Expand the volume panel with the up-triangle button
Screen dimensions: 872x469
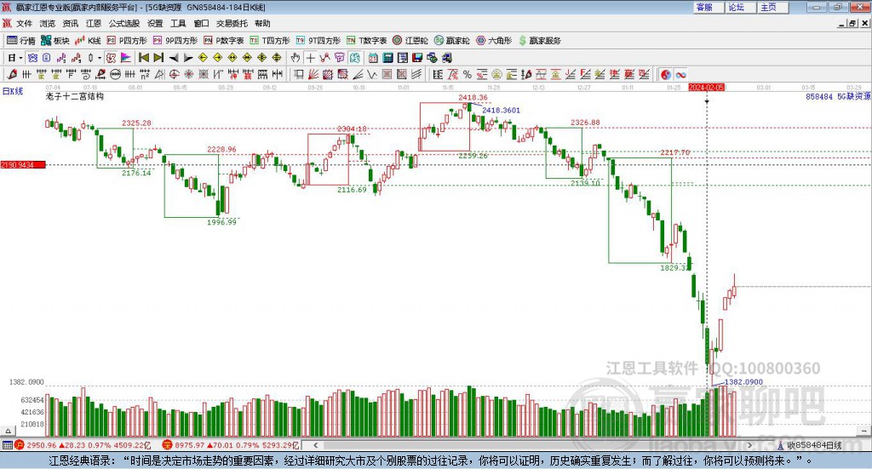[7, 432]
